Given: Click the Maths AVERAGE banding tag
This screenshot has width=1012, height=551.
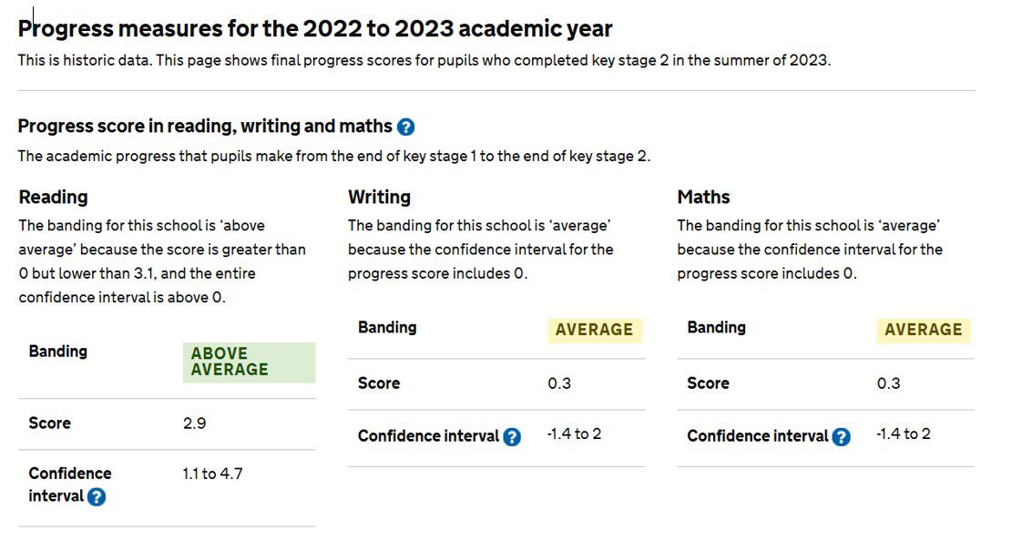Looking at the screenshot, I should point(923,330).
